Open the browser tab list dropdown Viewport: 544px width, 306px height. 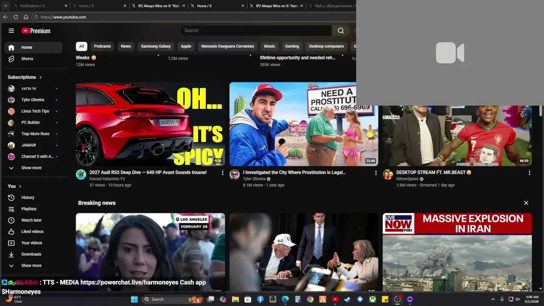tap(6, 6)
